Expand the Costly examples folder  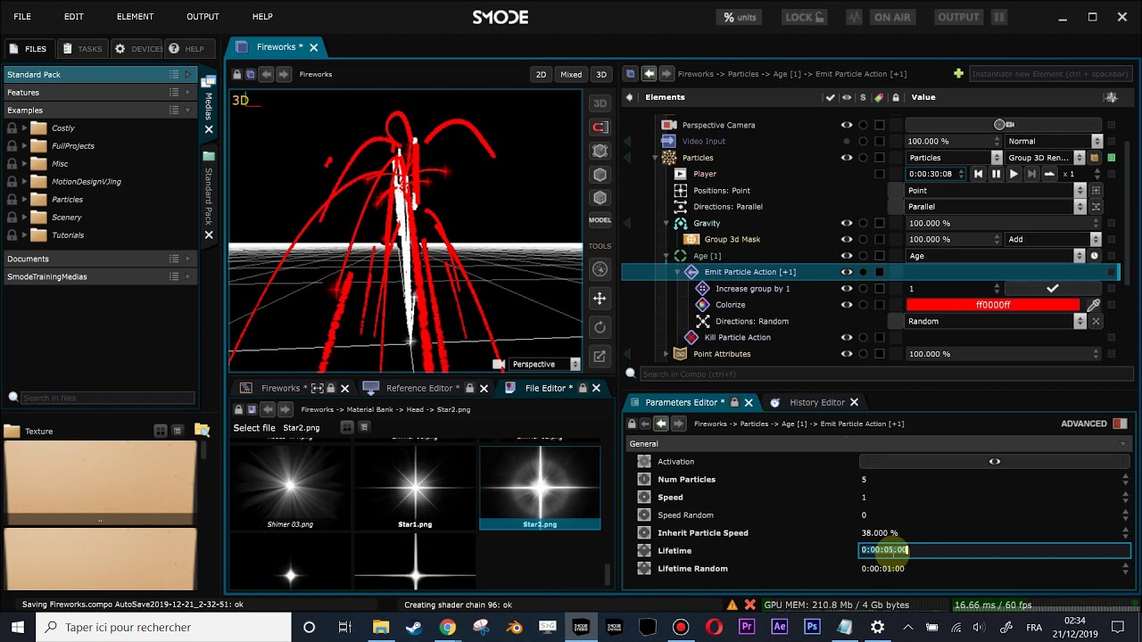(25, 128)
